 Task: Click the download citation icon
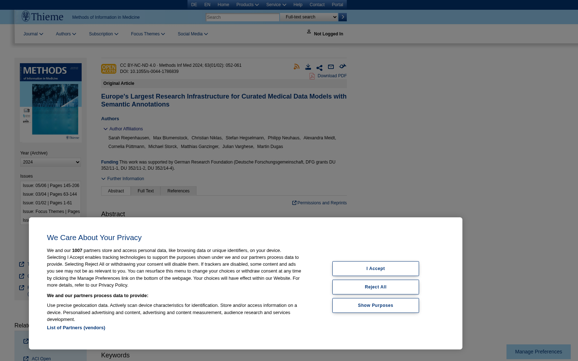[x=308, y=67]
